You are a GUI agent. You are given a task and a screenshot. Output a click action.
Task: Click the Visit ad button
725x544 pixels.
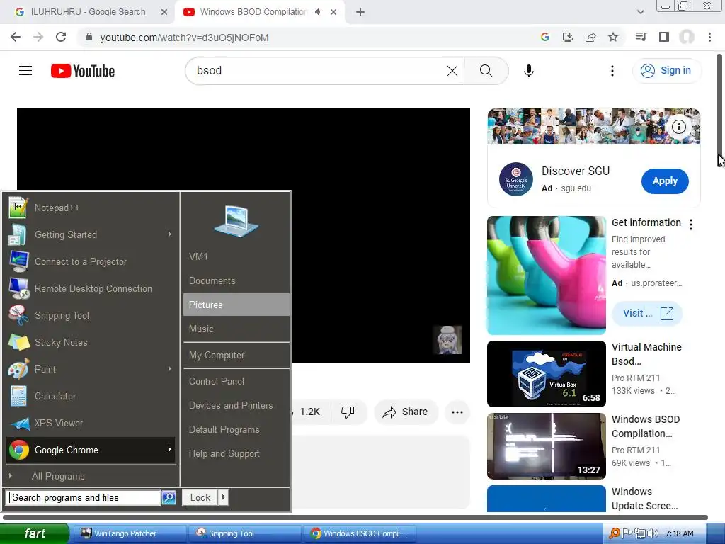click(647, 313)
